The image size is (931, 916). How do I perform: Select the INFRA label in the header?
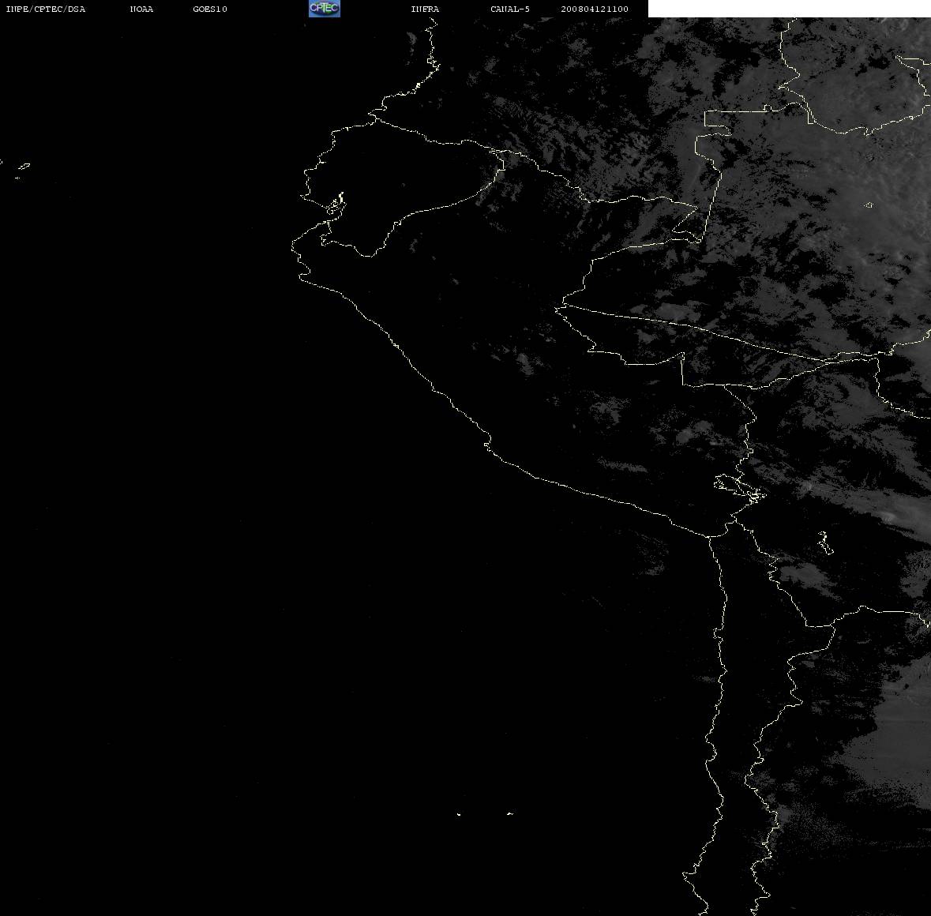click(x=425, y=9)
